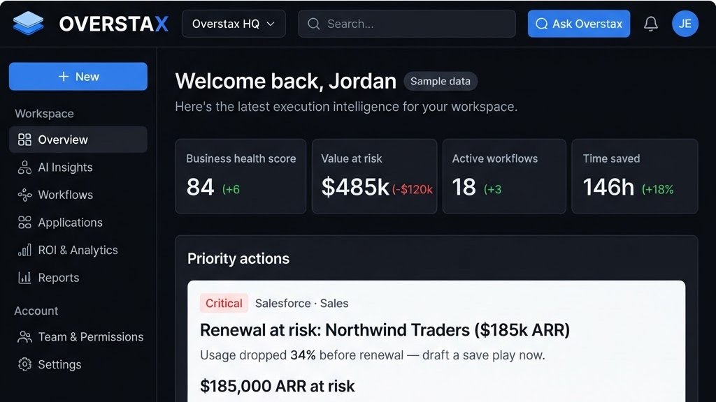Open the Value at risk card
The height and width of the screenshot is (402, 716).
[375, 177]
